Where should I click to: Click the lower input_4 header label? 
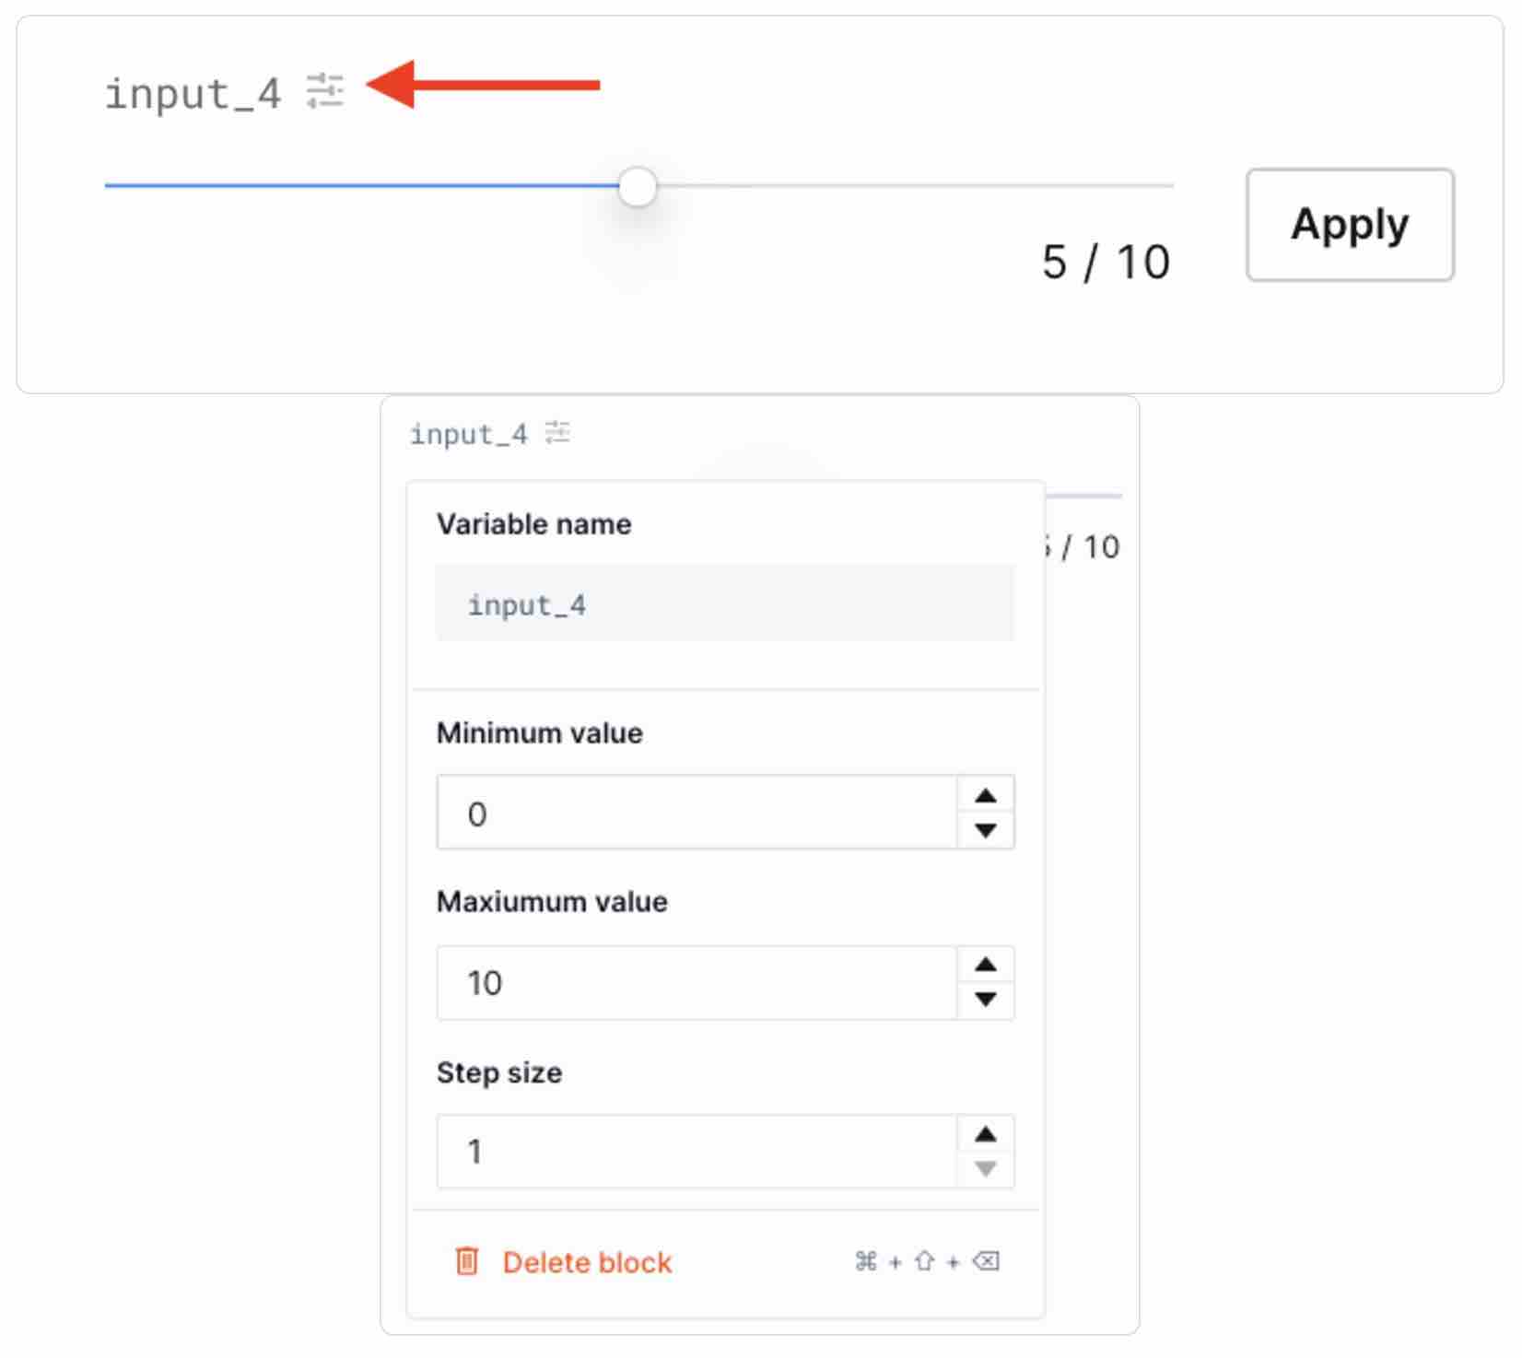coord(468,434)
